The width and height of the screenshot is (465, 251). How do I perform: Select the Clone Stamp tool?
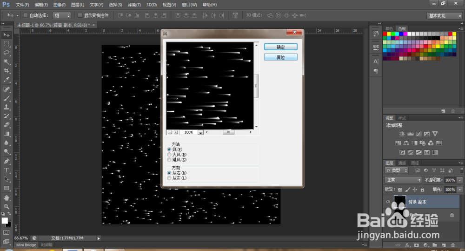pos(6,107)
